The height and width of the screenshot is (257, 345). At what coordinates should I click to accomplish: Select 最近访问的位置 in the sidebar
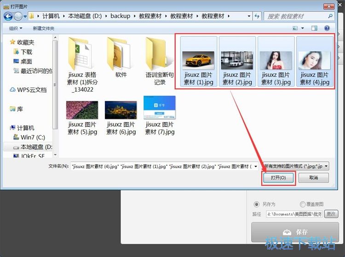[33, 71]
